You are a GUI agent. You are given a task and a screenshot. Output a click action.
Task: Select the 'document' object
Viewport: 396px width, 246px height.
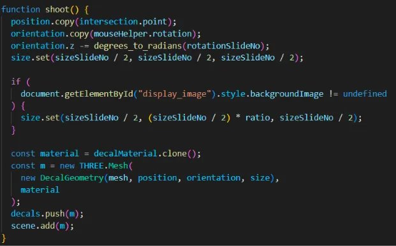(40, 94)
